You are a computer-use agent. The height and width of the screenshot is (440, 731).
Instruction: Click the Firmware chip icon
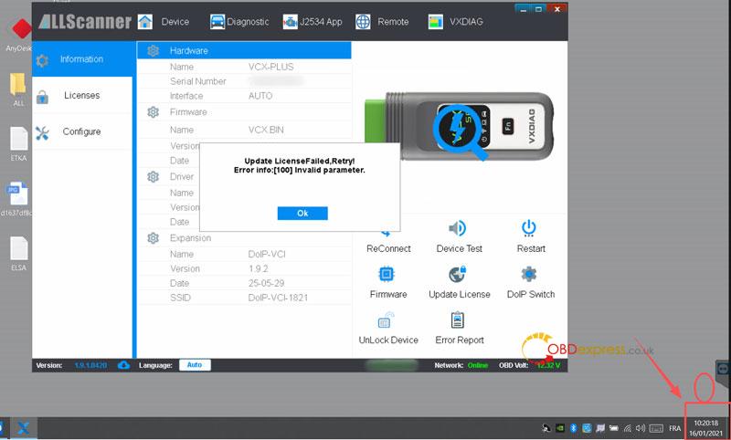pyautogui.click(x=387, y=274)
